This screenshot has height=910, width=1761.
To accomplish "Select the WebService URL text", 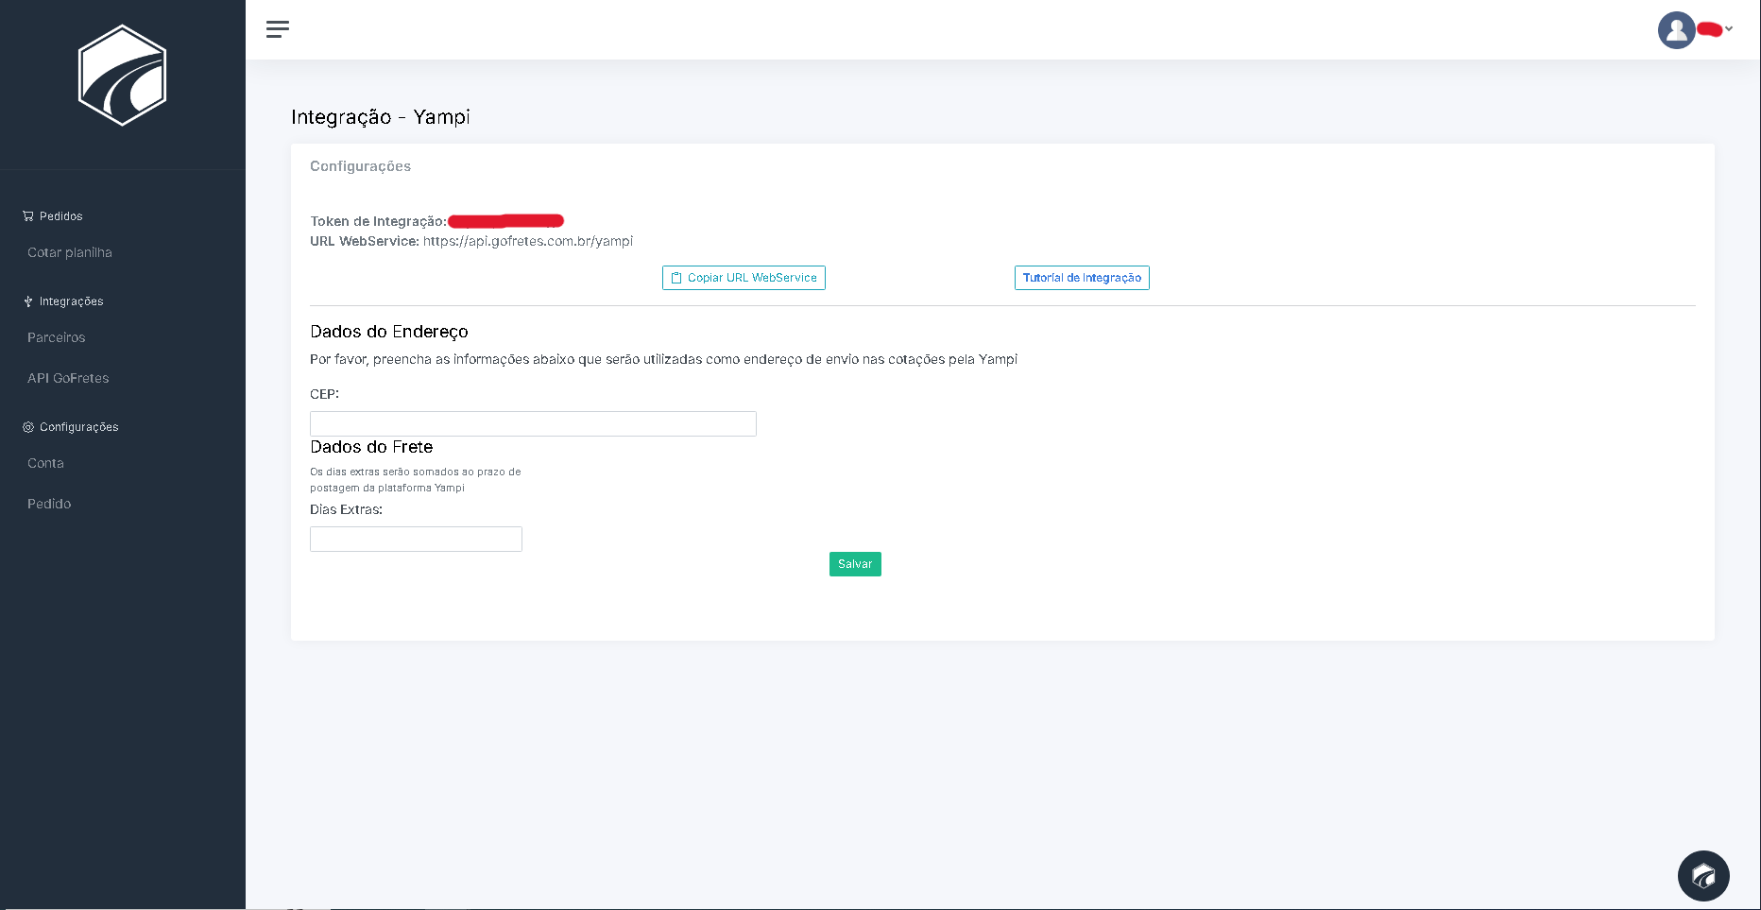I will tap(528, 241).
